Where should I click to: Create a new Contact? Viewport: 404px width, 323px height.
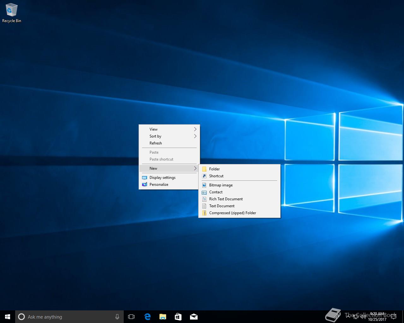tap(240, 192)
